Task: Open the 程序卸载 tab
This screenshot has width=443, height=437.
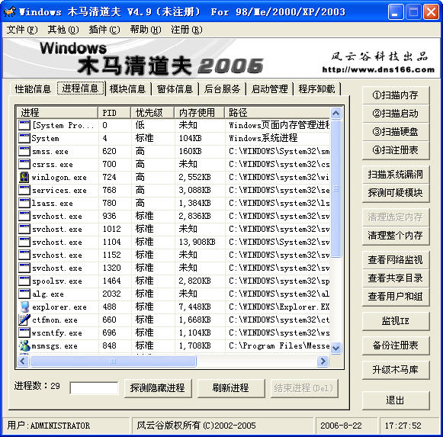Action: (x=316, y=88)
